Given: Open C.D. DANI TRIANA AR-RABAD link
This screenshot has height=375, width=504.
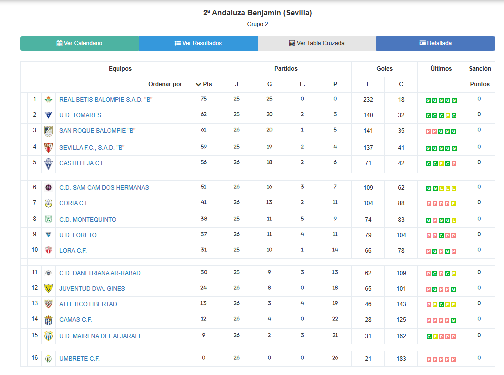Looking at the screenshot, I should 100,273.
